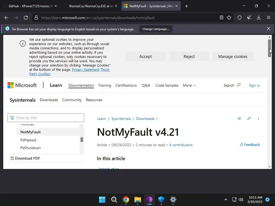The image size is (275, 206).
Task: Open a new browser tab
Action: 186,6
